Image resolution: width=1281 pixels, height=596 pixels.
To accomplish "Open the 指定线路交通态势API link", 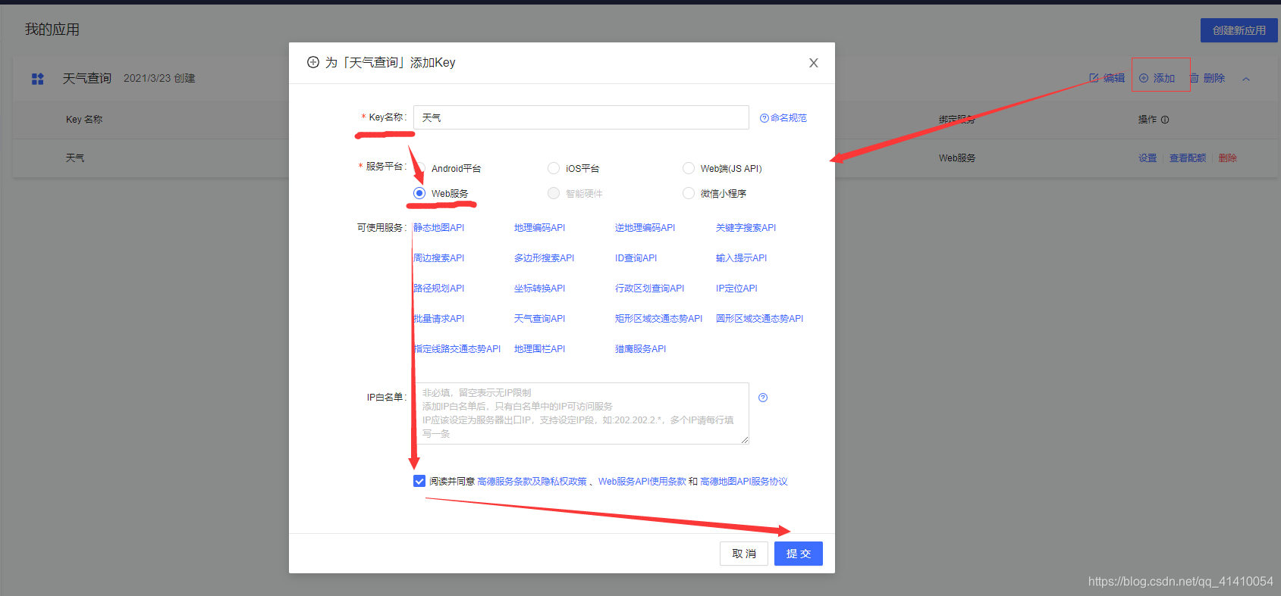I will click(x=457, y=349).
